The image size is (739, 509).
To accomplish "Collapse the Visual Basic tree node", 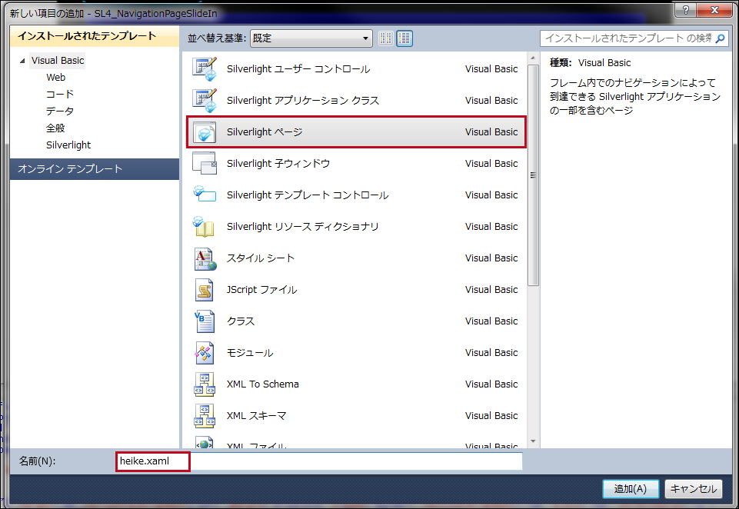I will (22, 61).
